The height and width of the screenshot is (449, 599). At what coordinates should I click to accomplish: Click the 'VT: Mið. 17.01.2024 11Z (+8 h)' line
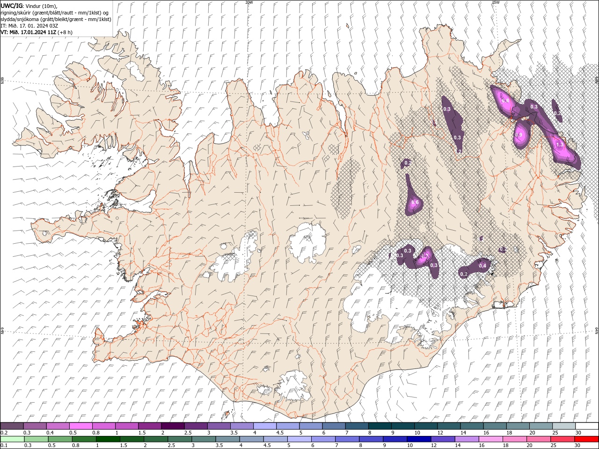point(37,32)
